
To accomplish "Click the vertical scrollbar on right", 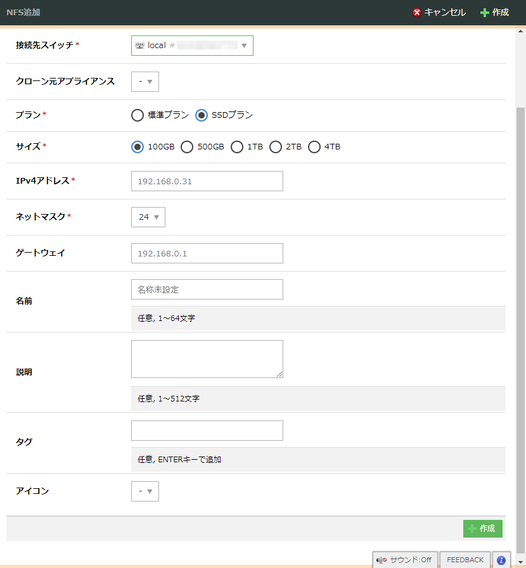I will (520, 317).
